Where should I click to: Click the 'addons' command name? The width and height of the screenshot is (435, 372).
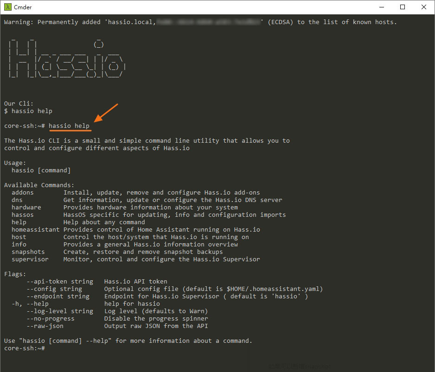point(22,193)
